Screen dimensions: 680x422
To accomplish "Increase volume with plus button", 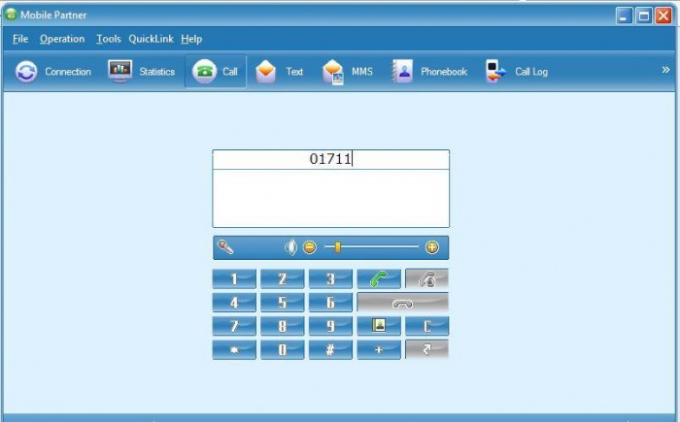I will tap(432, 247).
